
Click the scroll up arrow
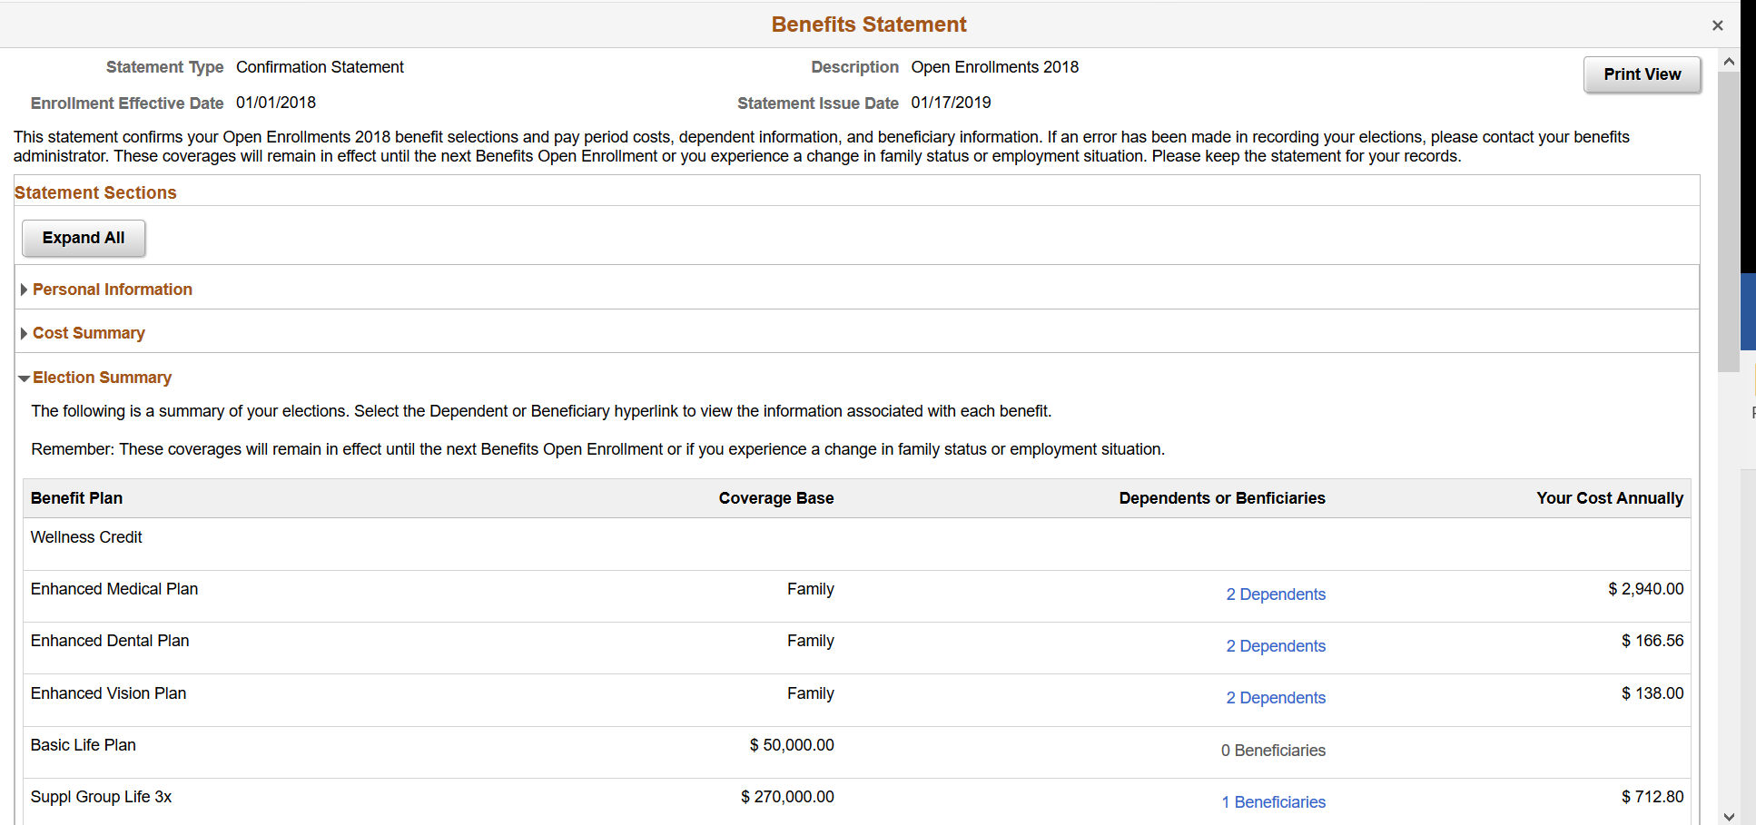pos(1729,62)
